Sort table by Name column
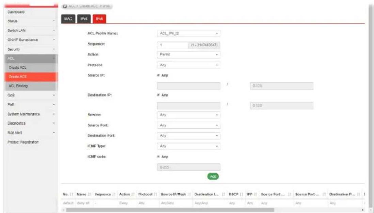The width and height of the screenshot is (374, 213). tap(84, 194)
